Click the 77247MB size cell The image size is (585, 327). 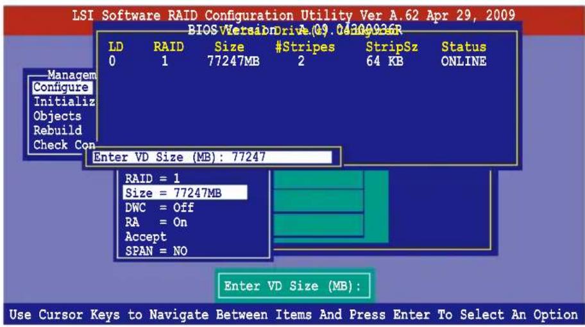click(233, 61)
